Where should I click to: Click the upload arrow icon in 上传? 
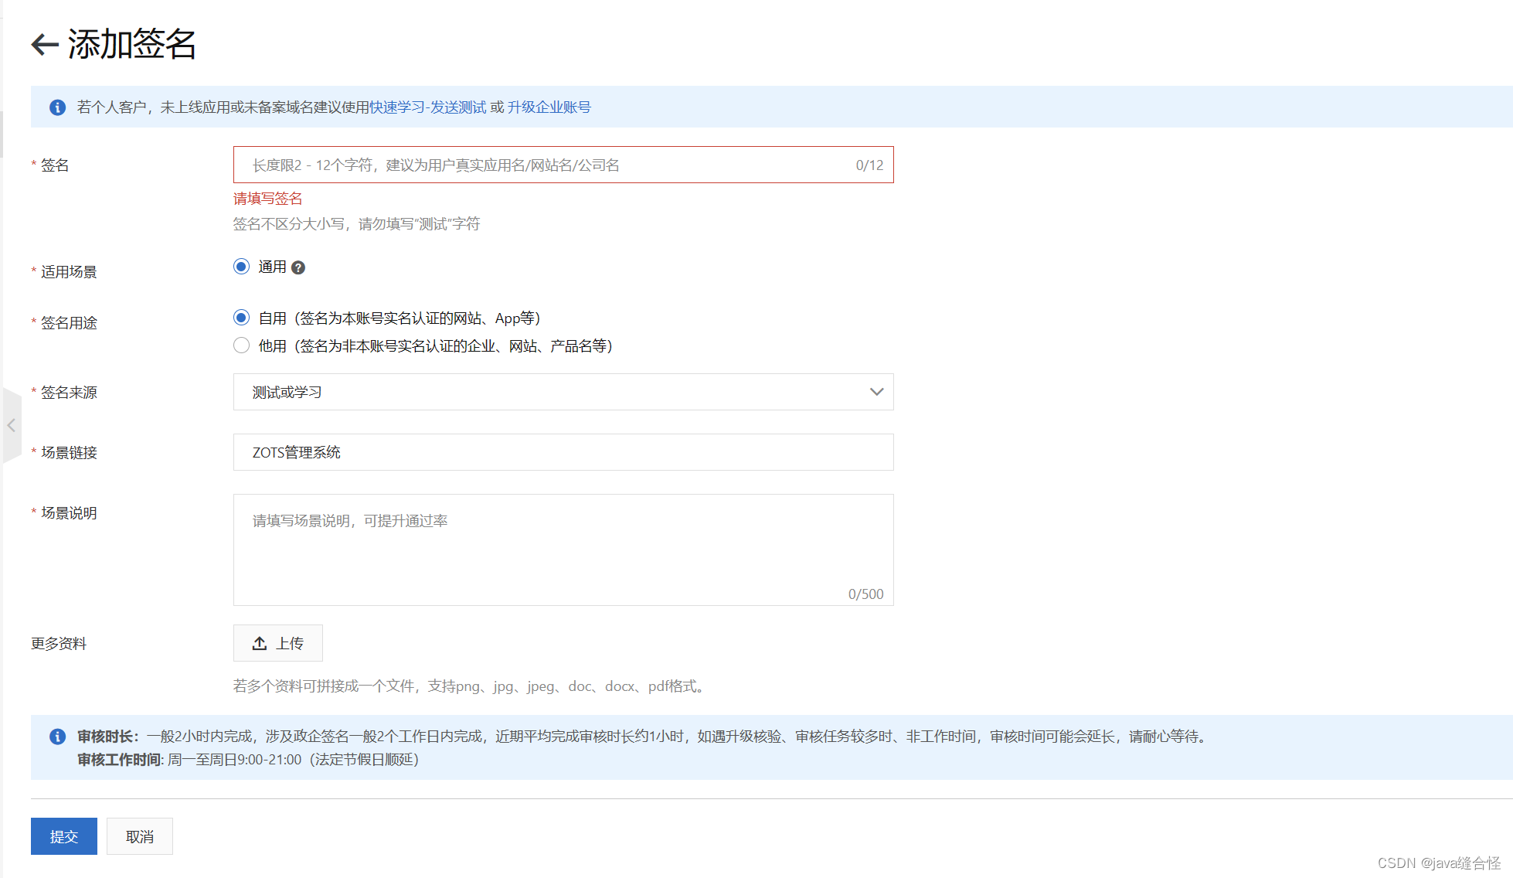click(x=260, y=643)
